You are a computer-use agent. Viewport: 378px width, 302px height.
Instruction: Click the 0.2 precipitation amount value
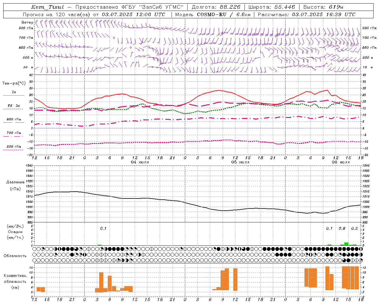[x=354, y=228]
